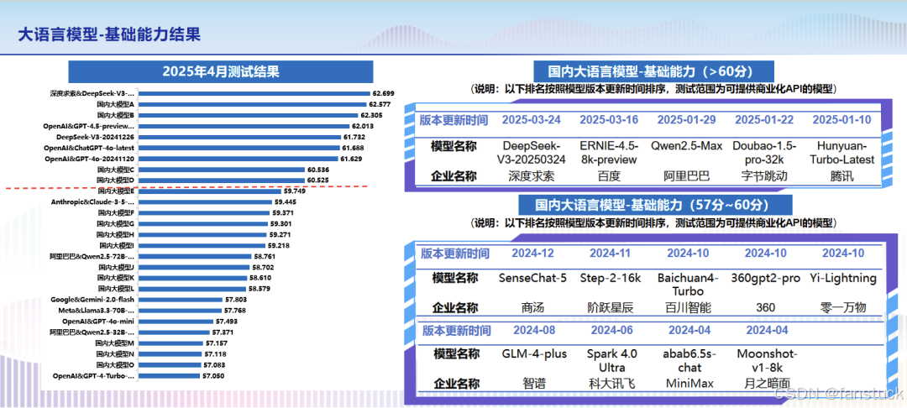The height and width of the screenshot is (408, 907).
Task: Click the "Google&Gemini-2.0-flash" chart label
Action: point(92,300)
